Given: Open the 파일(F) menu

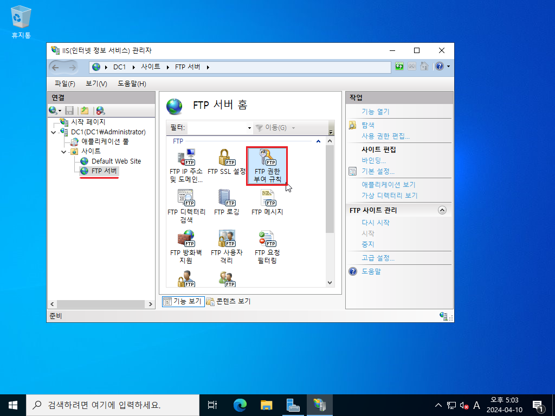Looking at the screenshot, I should pyautogui.click(x=65, y=84).
